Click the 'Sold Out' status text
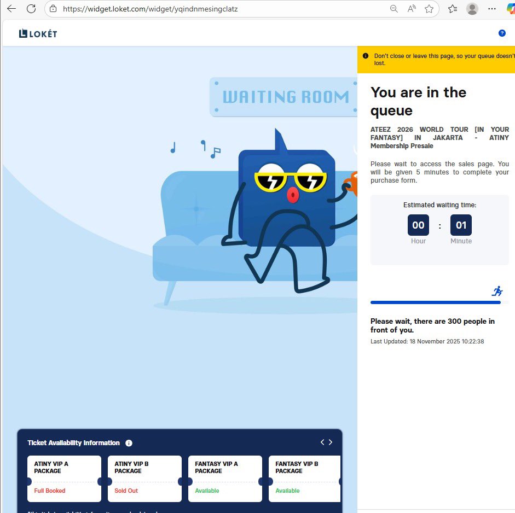The width and height of the screenshot is (515, 513). click(x=126, y=491)
